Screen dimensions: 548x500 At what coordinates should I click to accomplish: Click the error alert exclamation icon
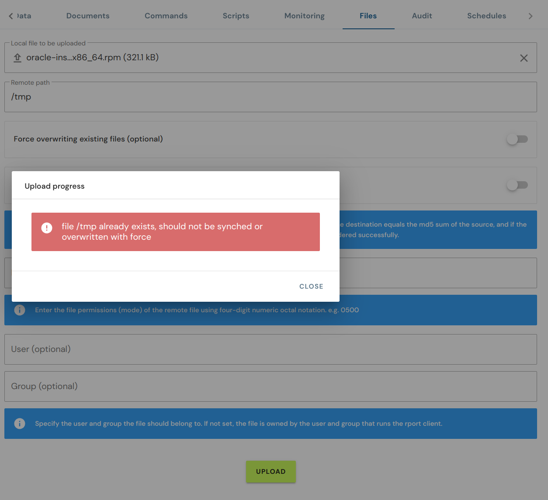click(x=47, y=228)
